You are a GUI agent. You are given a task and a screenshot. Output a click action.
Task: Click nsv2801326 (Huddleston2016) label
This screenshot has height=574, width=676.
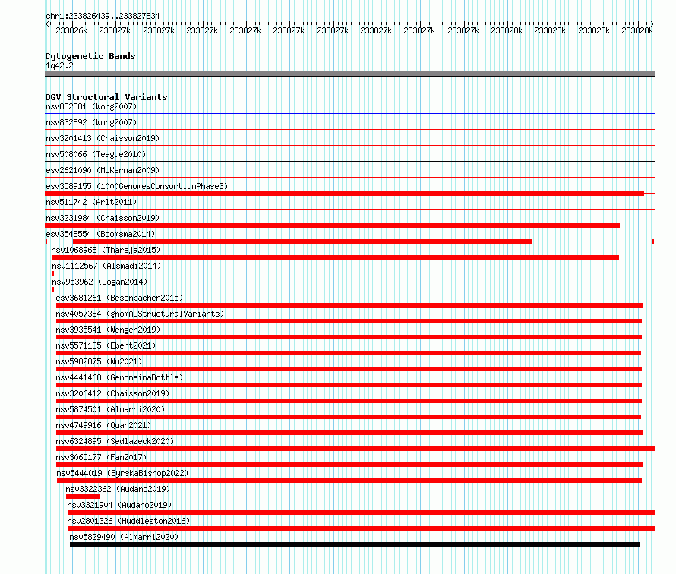128,521
